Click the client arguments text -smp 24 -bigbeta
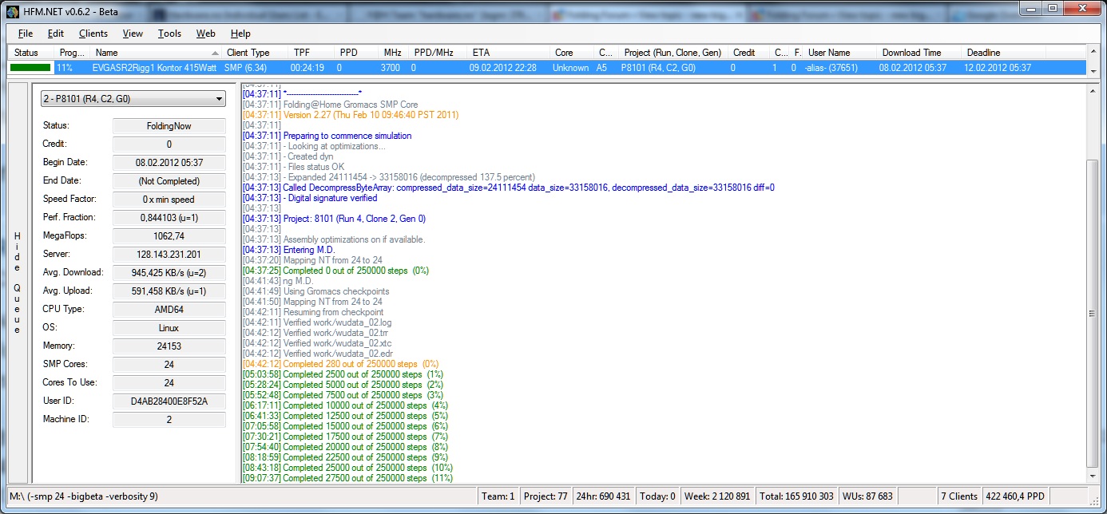 tap(84, 496)
